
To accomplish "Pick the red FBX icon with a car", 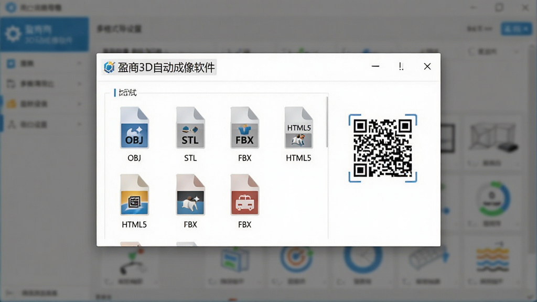I will click(x=244, y=195).
